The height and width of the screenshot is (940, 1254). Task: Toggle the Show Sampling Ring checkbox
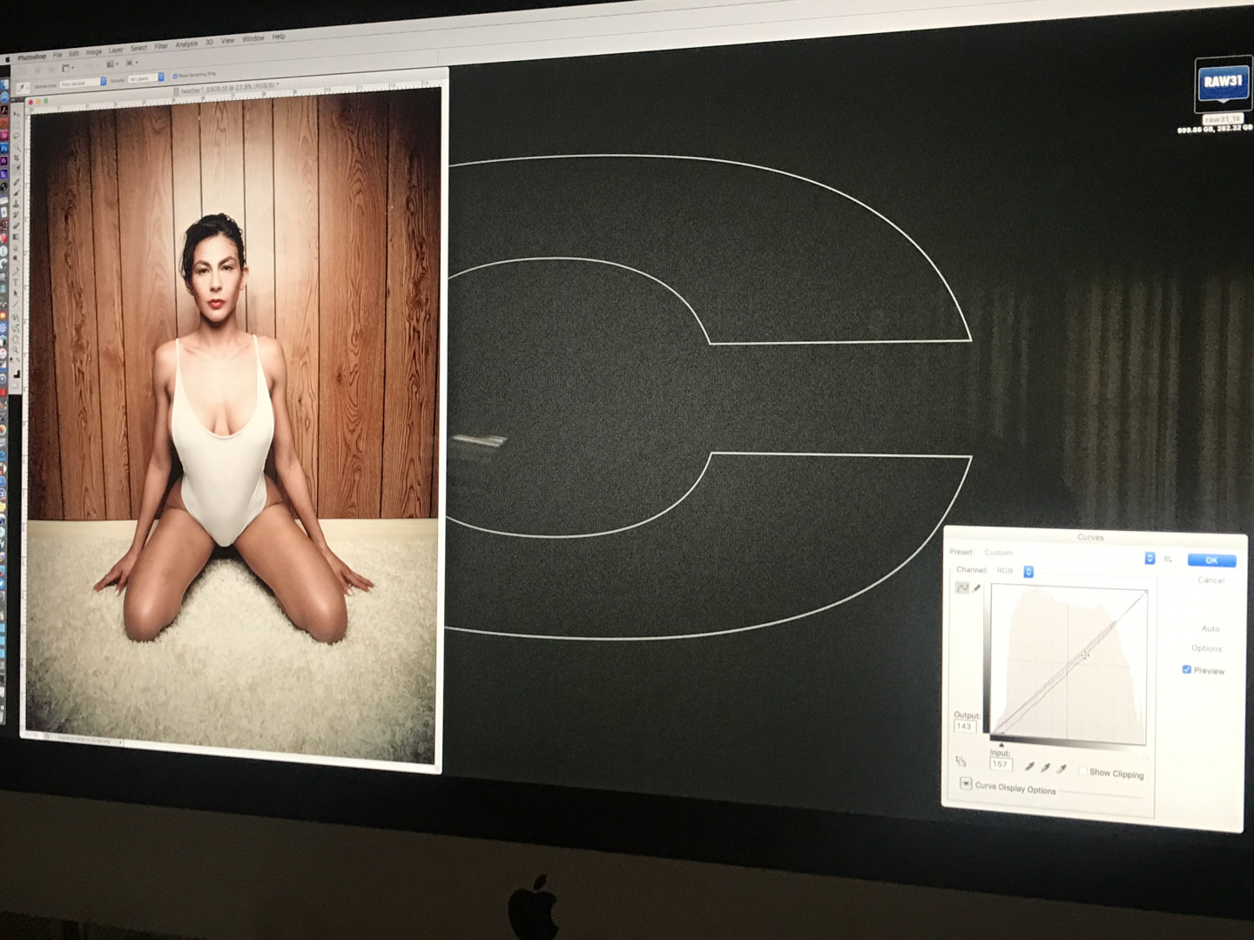click(175, 76)
